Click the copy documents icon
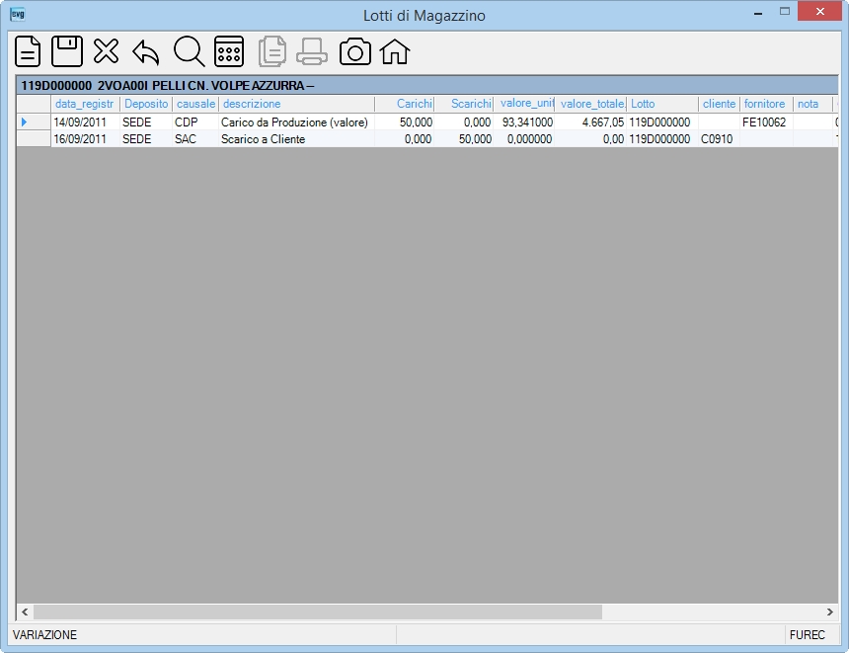This screenshot has width=849, height=653. point(272,51)
